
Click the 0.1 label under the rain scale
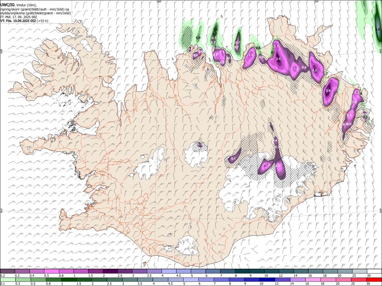pyautogui.click(x=2, y=284)
